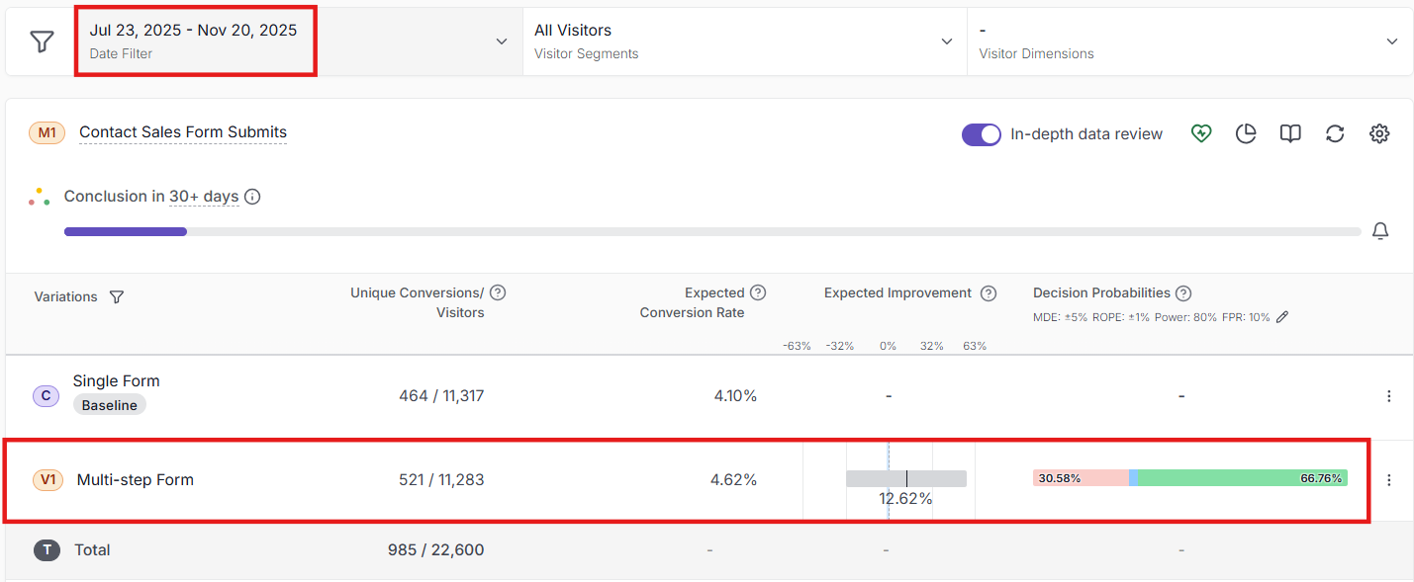Click the C control variation badge

pyautogui.click(x=46, y=396)
